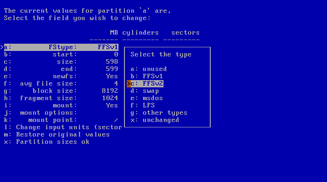The height and width of the screenshot is (182, 327).
Task: Pick the 'h: fragment size' row
Action: (61, 98)
